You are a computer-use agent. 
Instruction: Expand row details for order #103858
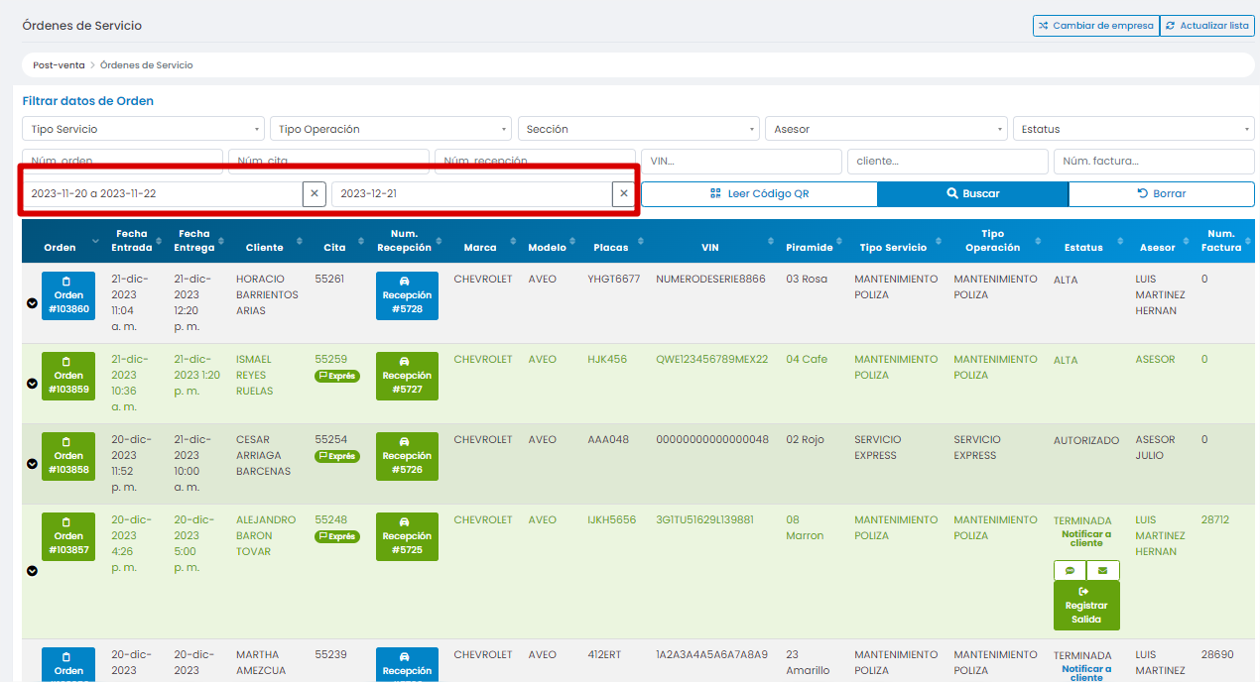(32, 464)
